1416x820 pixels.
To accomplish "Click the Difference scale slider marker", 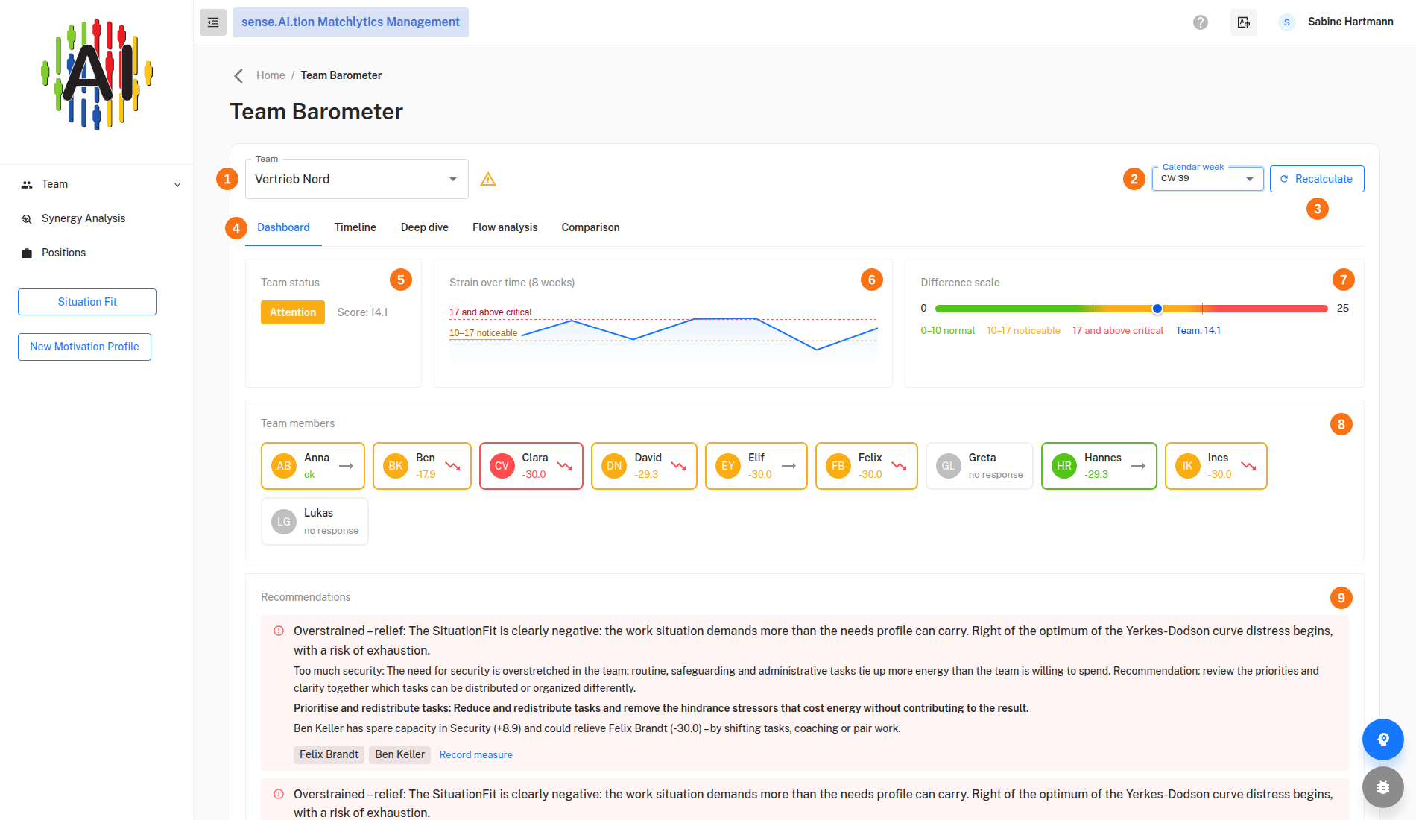I will coord(1157,309).
